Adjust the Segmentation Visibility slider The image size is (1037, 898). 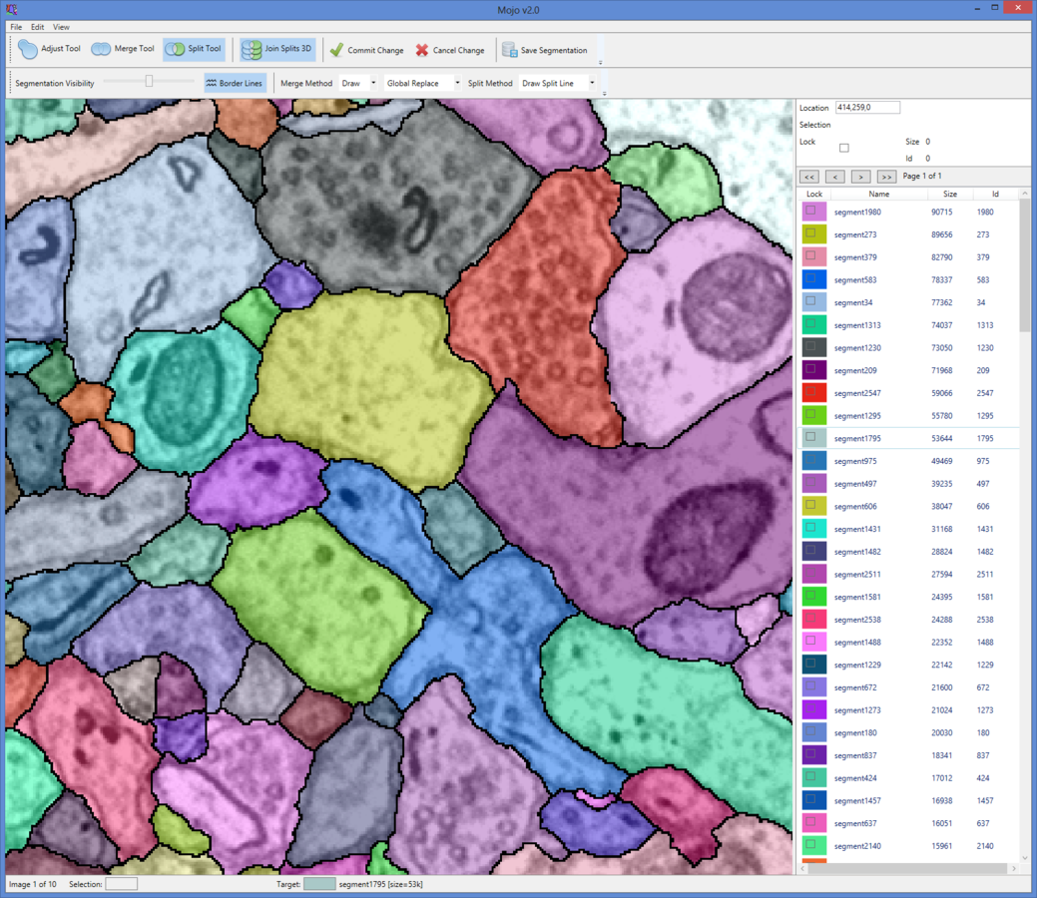point(149,81)
